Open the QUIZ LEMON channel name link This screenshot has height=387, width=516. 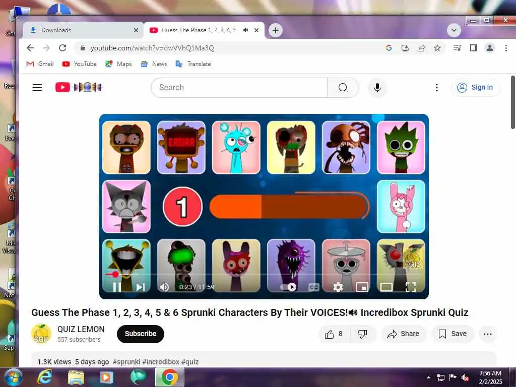click(x=81, y=329)
